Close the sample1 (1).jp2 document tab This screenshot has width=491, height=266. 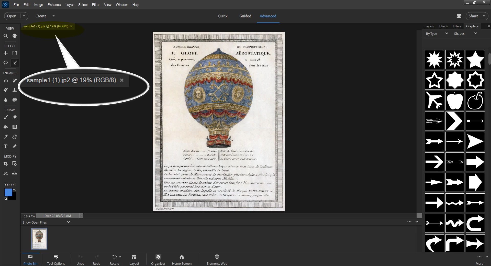click(71, 26)
